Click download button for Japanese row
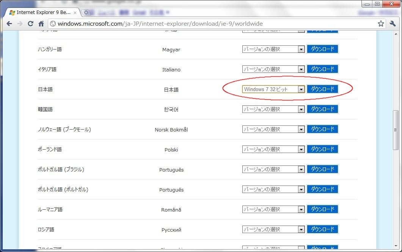This screenshot has width=402, height=252. click(x=322, y=89)
